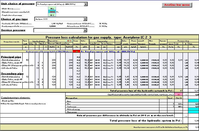Click Unit choice of pressure heading

tap(18, 4)
